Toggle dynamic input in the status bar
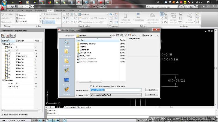Screen dimensions: 218x122 (x=57, y=120)
